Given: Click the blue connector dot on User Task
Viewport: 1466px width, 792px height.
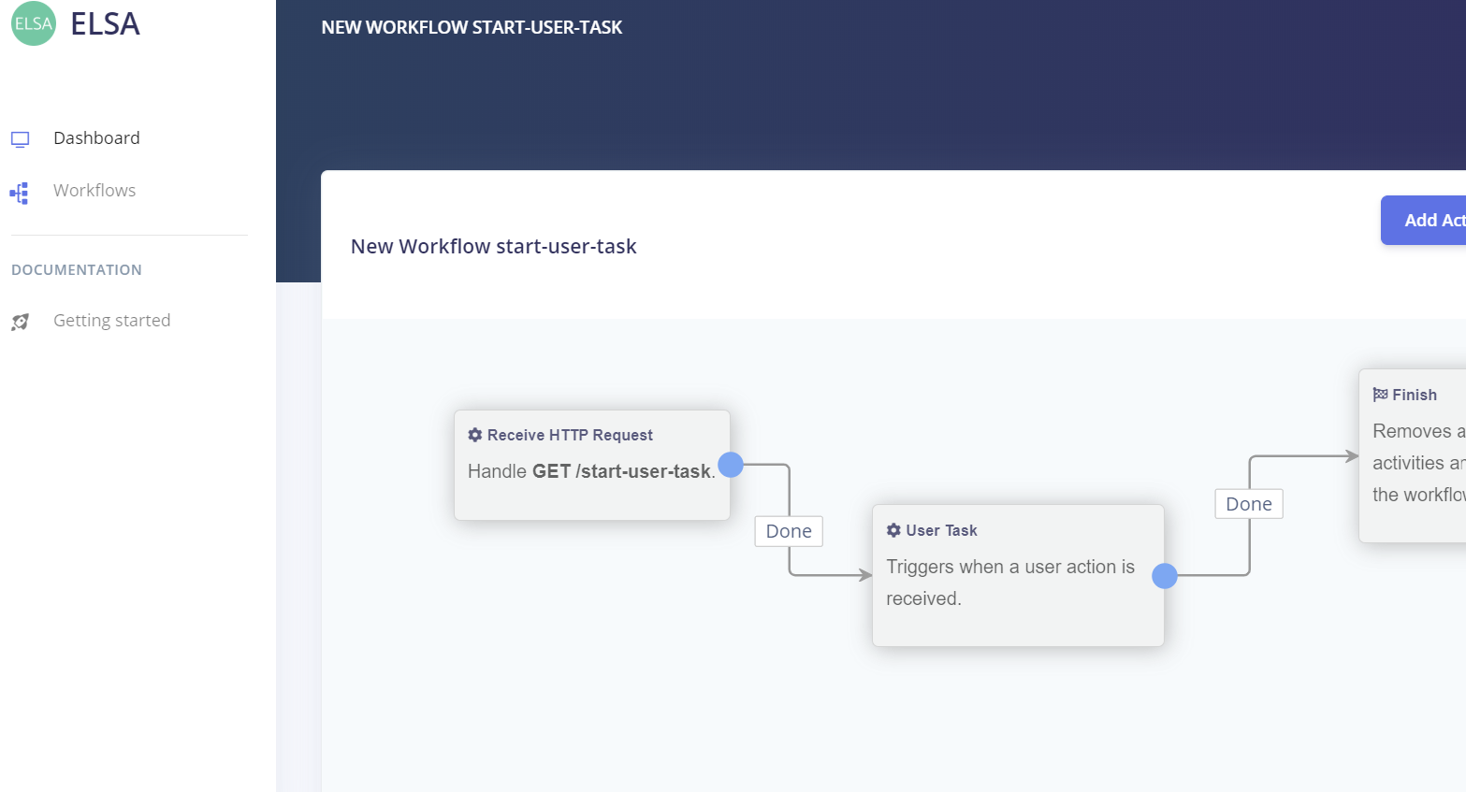Looking at the screenshot, I should (1165, 576).
